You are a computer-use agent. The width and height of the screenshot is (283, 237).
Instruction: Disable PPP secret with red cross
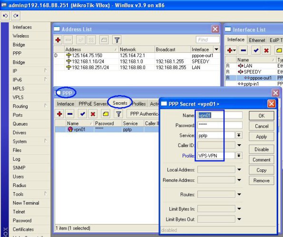93,114
